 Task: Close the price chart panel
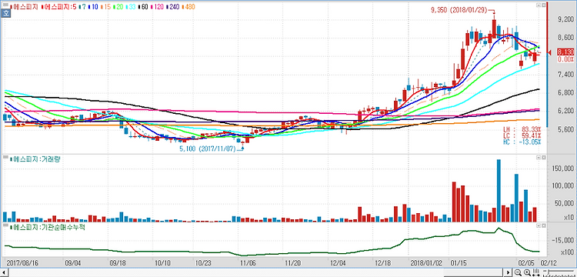[x=543, y=5]
